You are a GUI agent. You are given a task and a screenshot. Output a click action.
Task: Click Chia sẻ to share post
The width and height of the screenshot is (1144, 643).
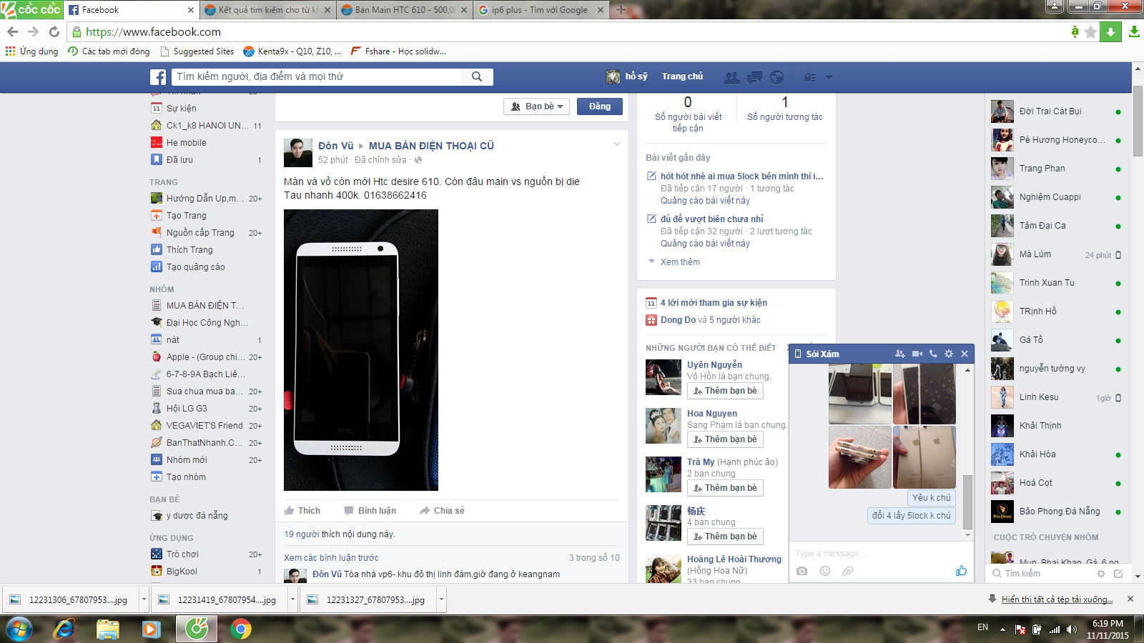[442, 511]
